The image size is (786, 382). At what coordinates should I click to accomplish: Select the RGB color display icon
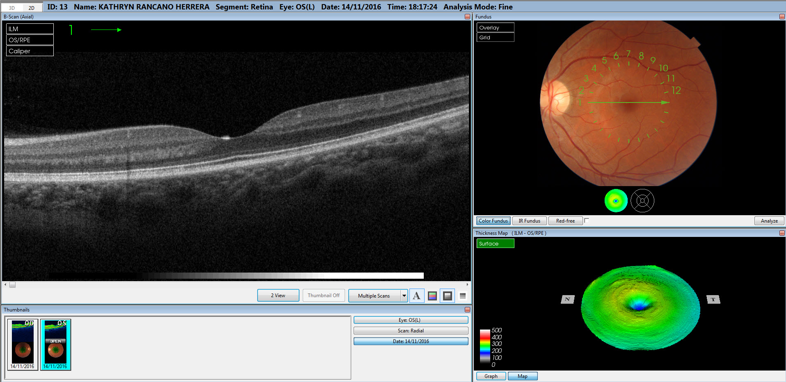[432, 296]
